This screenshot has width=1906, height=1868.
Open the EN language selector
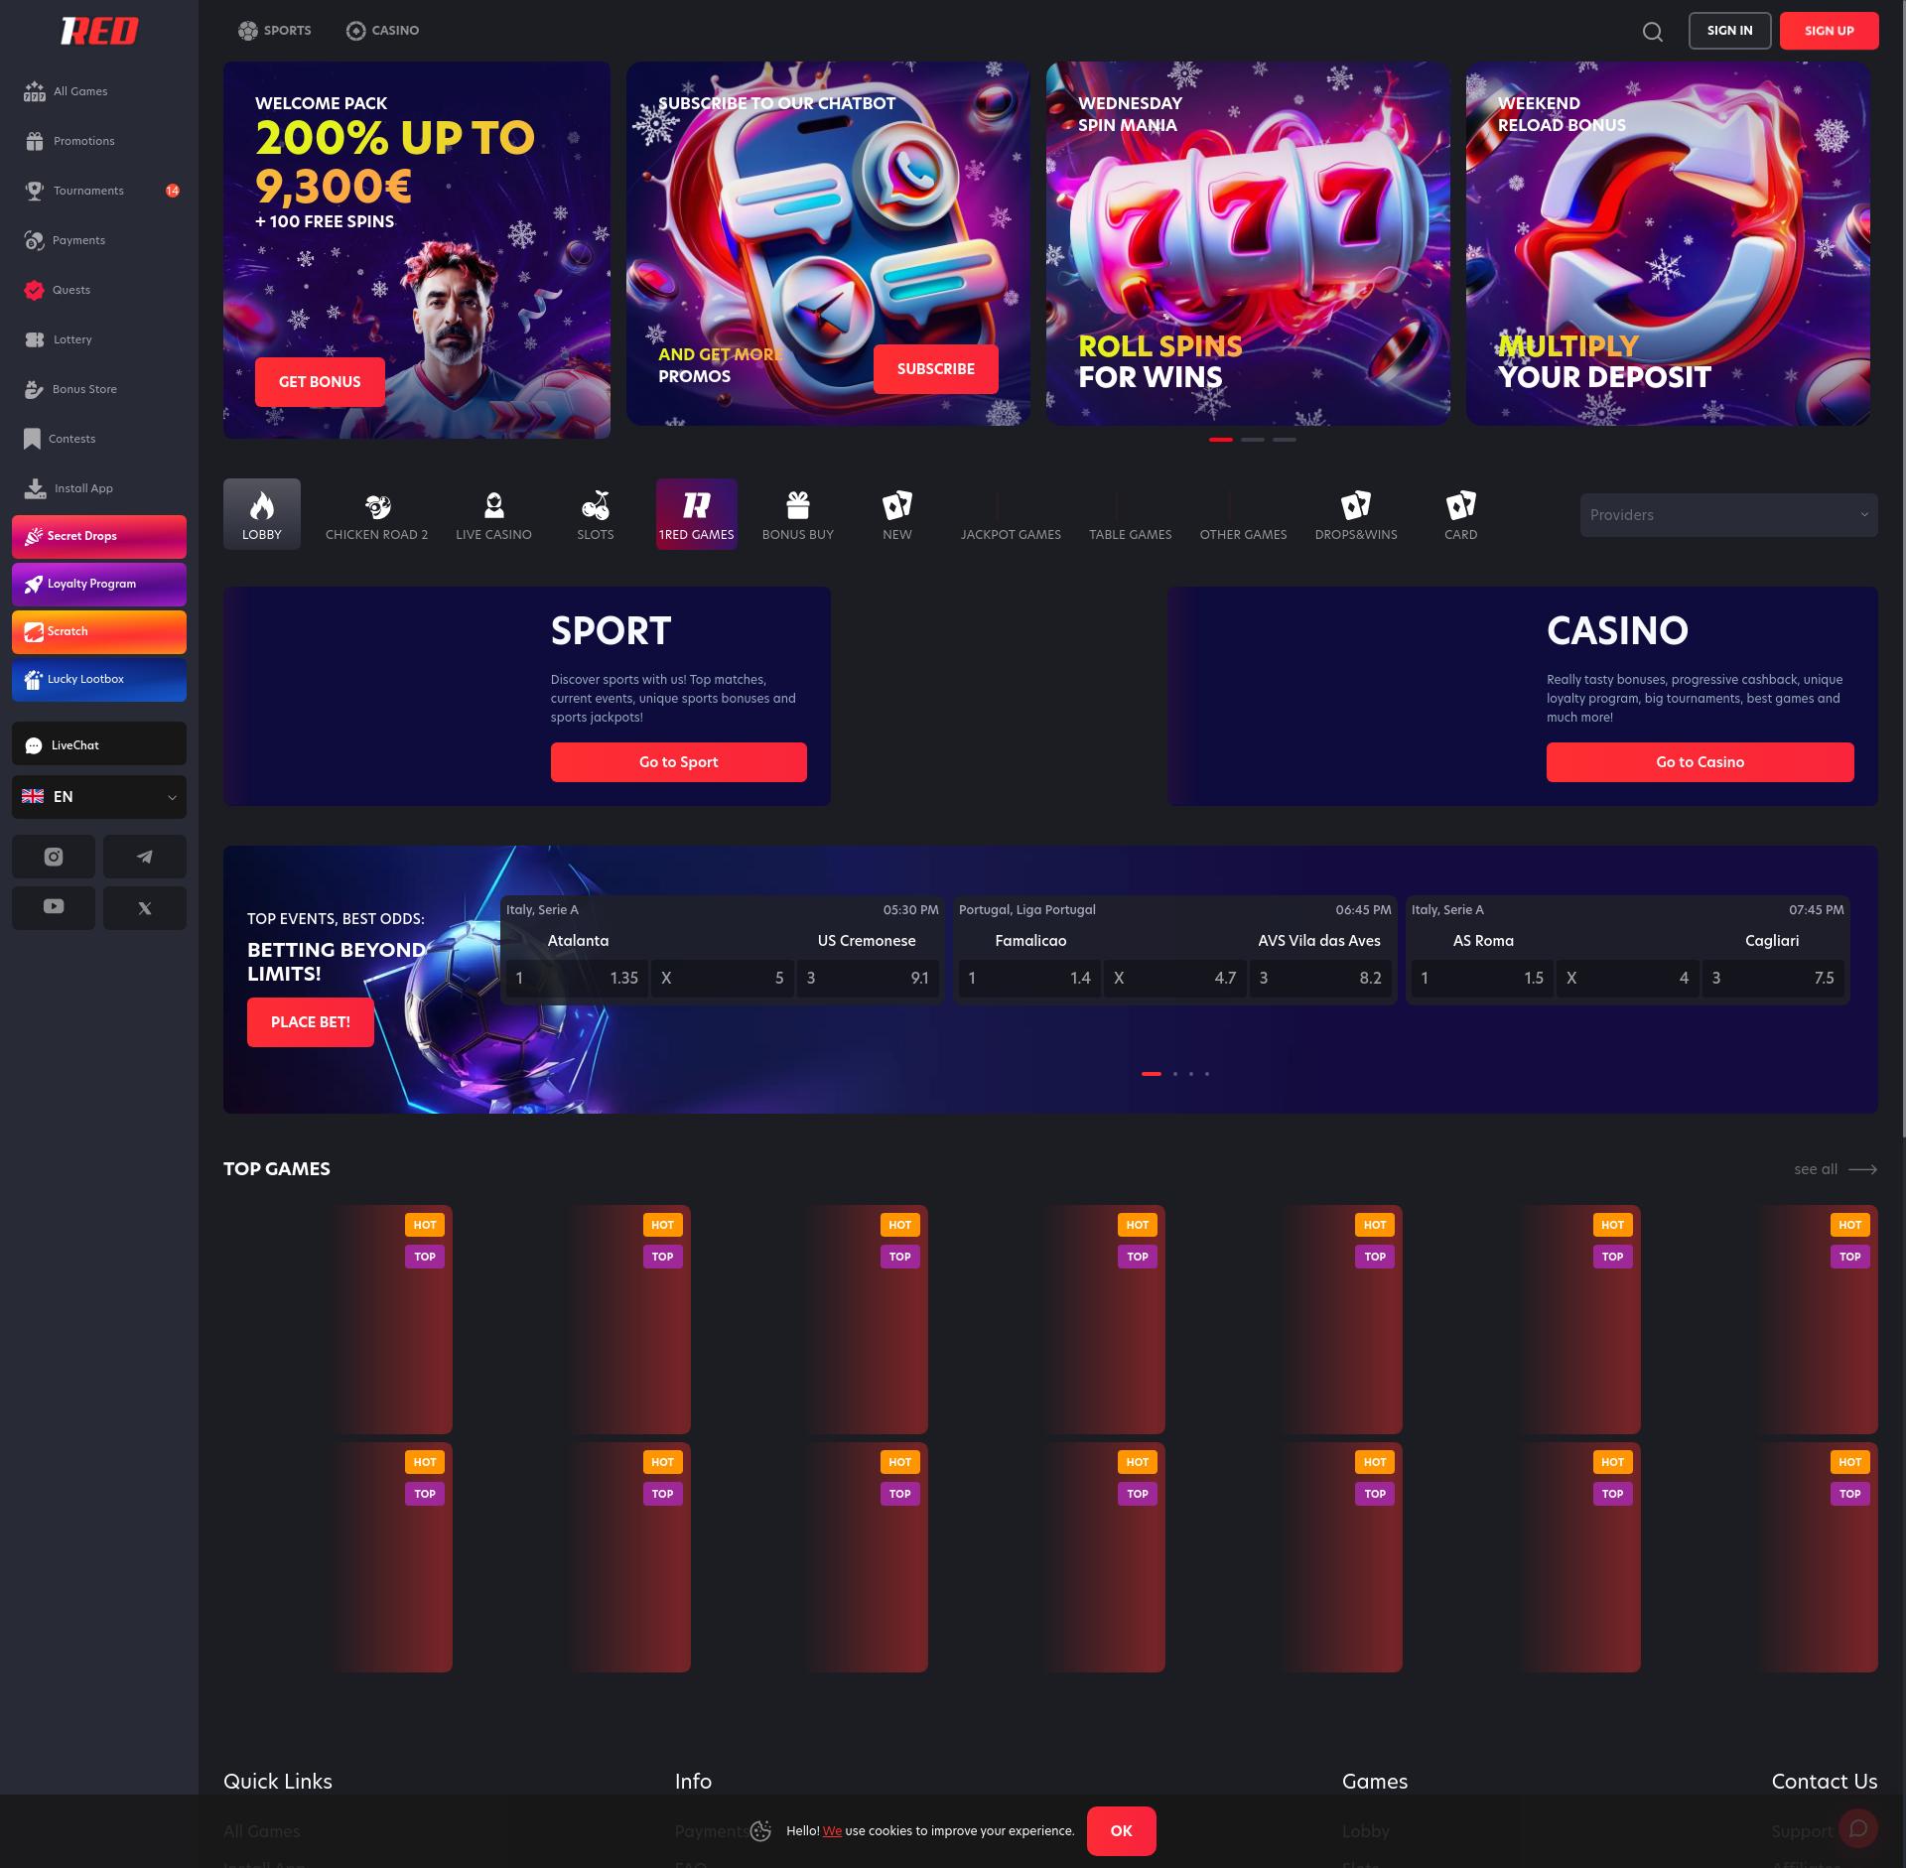99,797
